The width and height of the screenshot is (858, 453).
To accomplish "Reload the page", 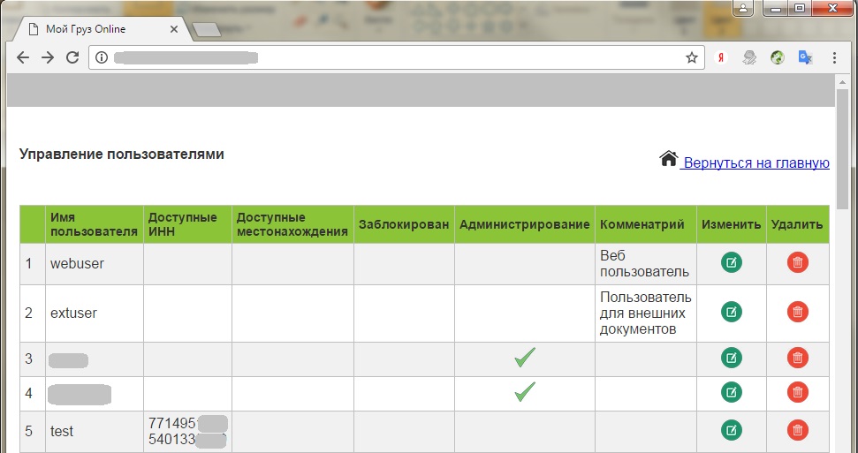I will [x=72, y=57].
